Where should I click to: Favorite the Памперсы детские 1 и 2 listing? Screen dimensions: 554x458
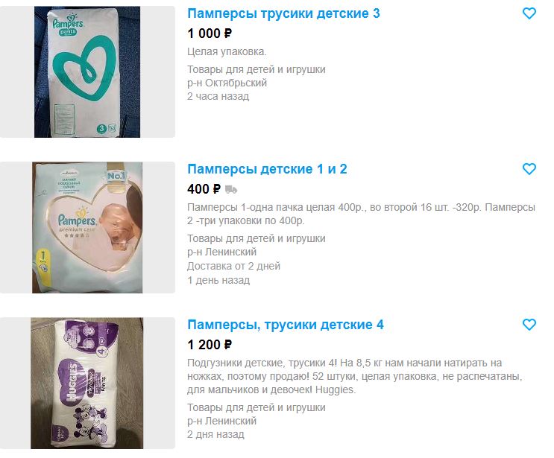tap(529, 168)
